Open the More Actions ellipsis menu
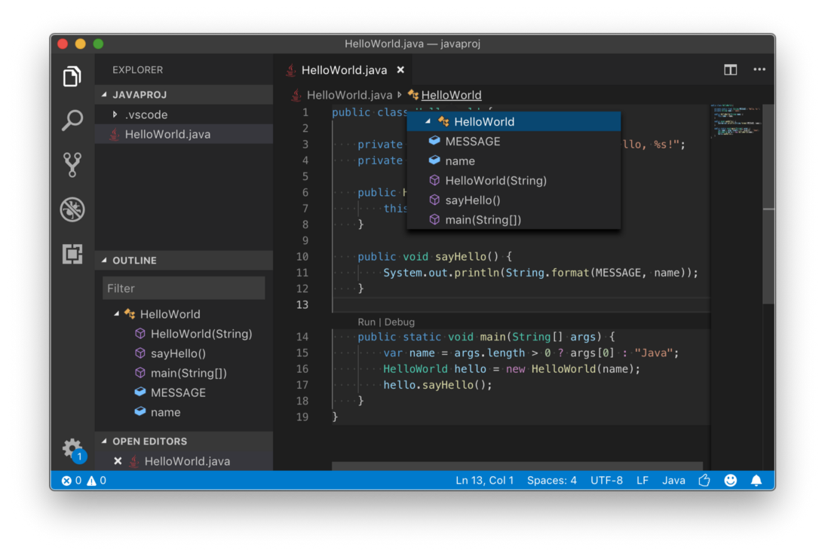Image resolution: width=825 pixels, height=556 pixels. point(759,69)
